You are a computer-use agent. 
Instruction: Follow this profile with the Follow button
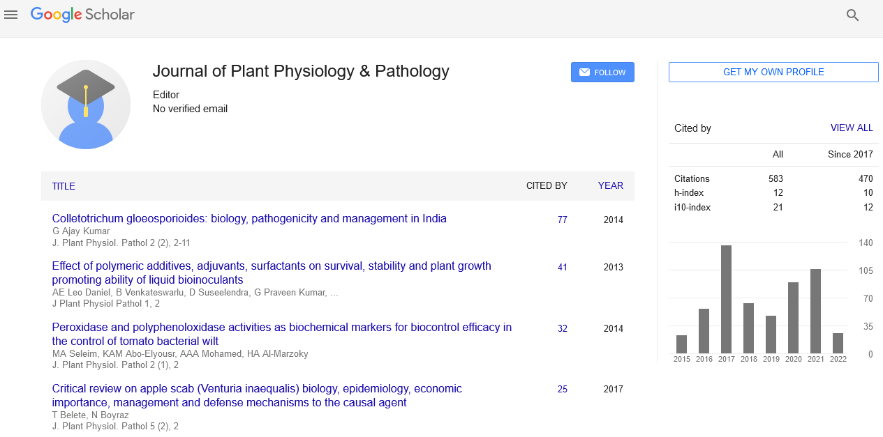pyautogui.click(x=602, y=72)
